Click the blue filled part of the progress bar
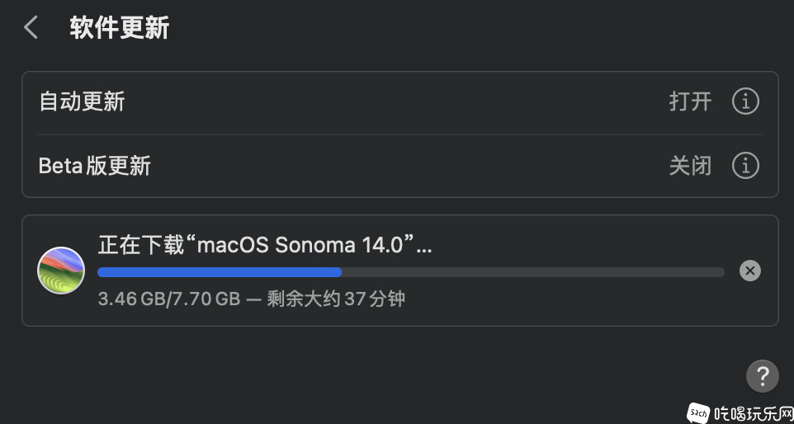 click(220, 272)
